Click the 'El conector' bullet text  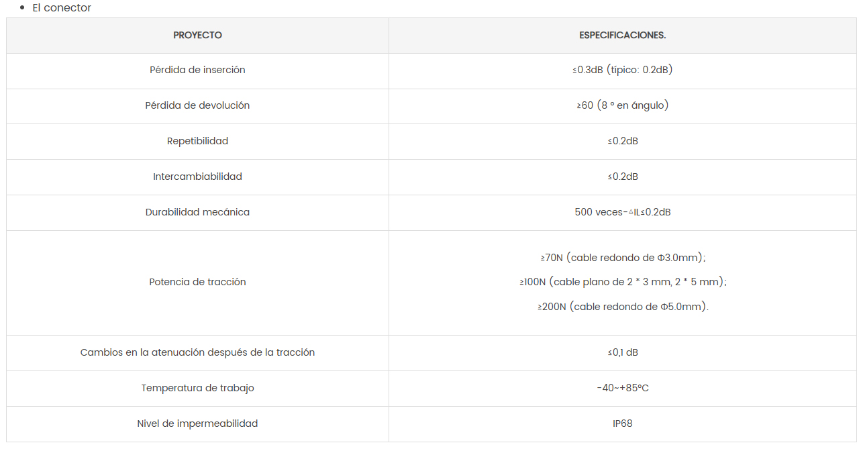(x=62, y=8)
